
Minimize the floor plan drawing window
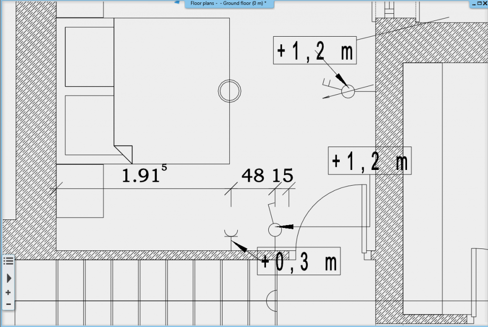point(473,4)
